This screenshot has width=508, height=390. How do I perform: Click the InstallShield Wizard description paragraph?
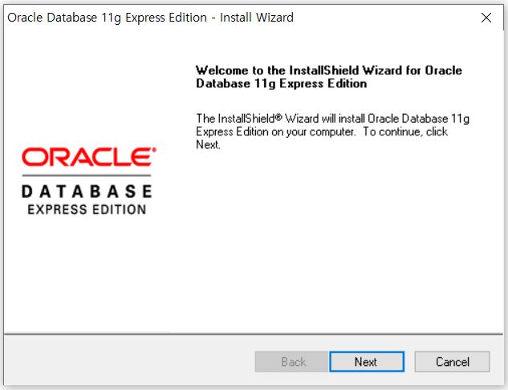coord(332,131)
